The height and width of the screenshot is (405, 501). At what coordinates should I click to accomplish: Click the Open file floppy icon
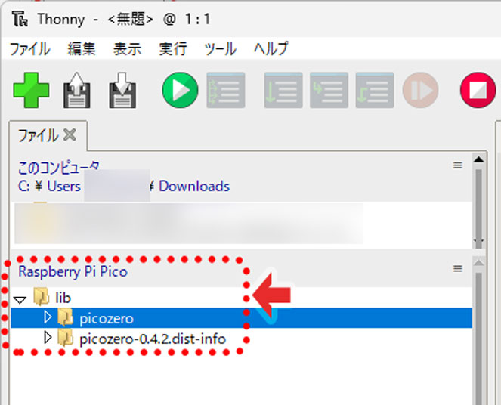(76, 90)
